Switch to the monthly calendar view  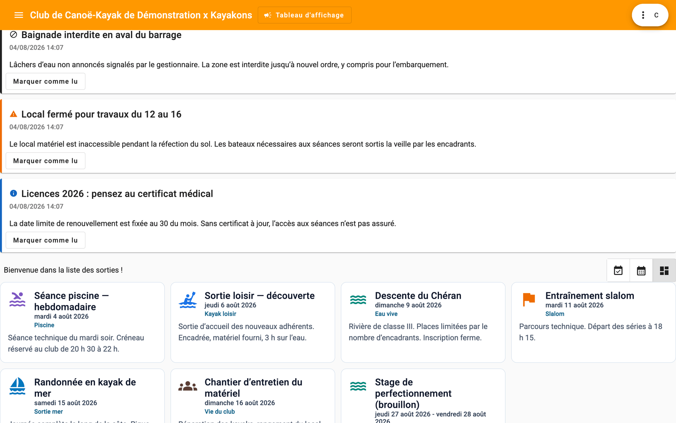click(x=641, y=270)
